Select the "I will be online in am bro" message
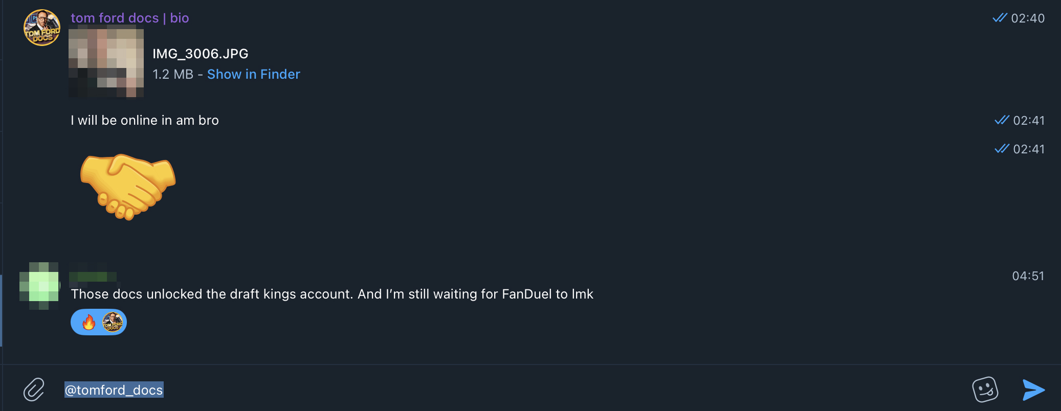Image resolution: width=1061 pixels, height=411 pixels. pos(145,120)
